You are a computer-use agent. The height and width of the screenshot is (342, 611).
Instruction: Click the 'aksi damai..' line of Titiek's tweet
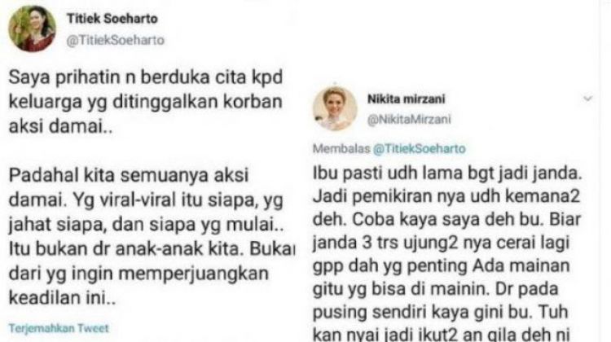[x=61, y=126]
